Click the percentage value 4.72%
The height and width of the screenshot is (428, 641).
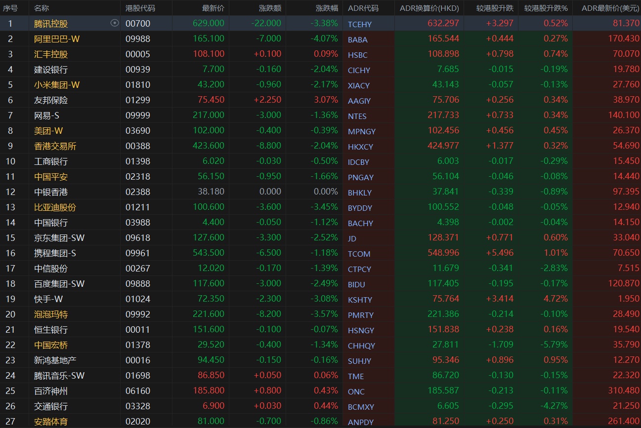[556, 299]
